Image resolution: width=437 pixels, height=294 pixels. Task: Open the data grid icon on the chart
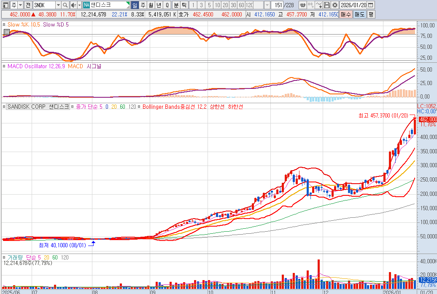tap(6, 32)
